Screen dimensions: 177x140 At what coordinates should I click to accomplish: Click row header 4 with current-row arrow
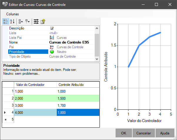tap(8, 112)
